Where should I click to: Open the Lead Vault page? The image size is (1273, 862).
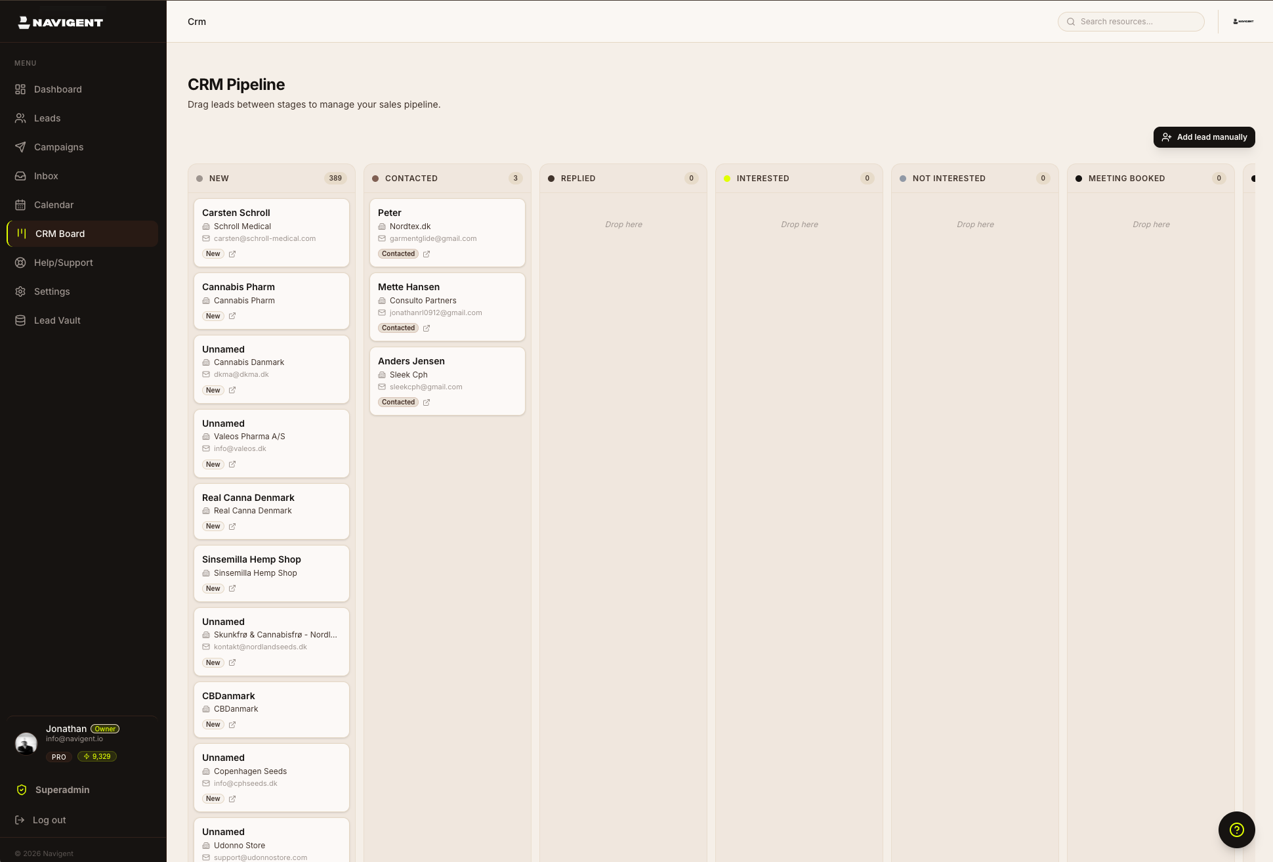click(x=57, y=320)
